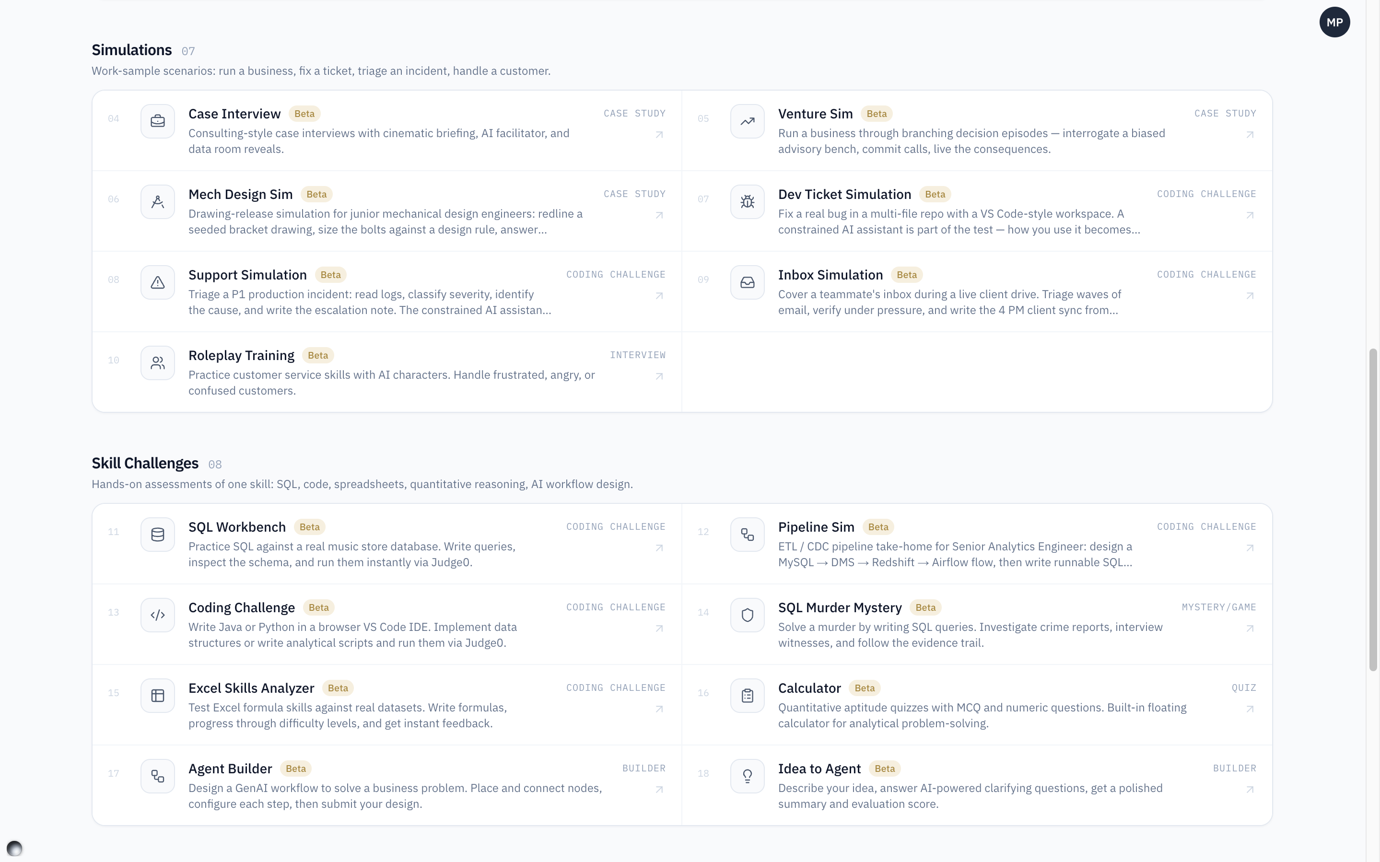
Task: Open the Excel Skills Analyzer title link
Action: pos(251,688)
